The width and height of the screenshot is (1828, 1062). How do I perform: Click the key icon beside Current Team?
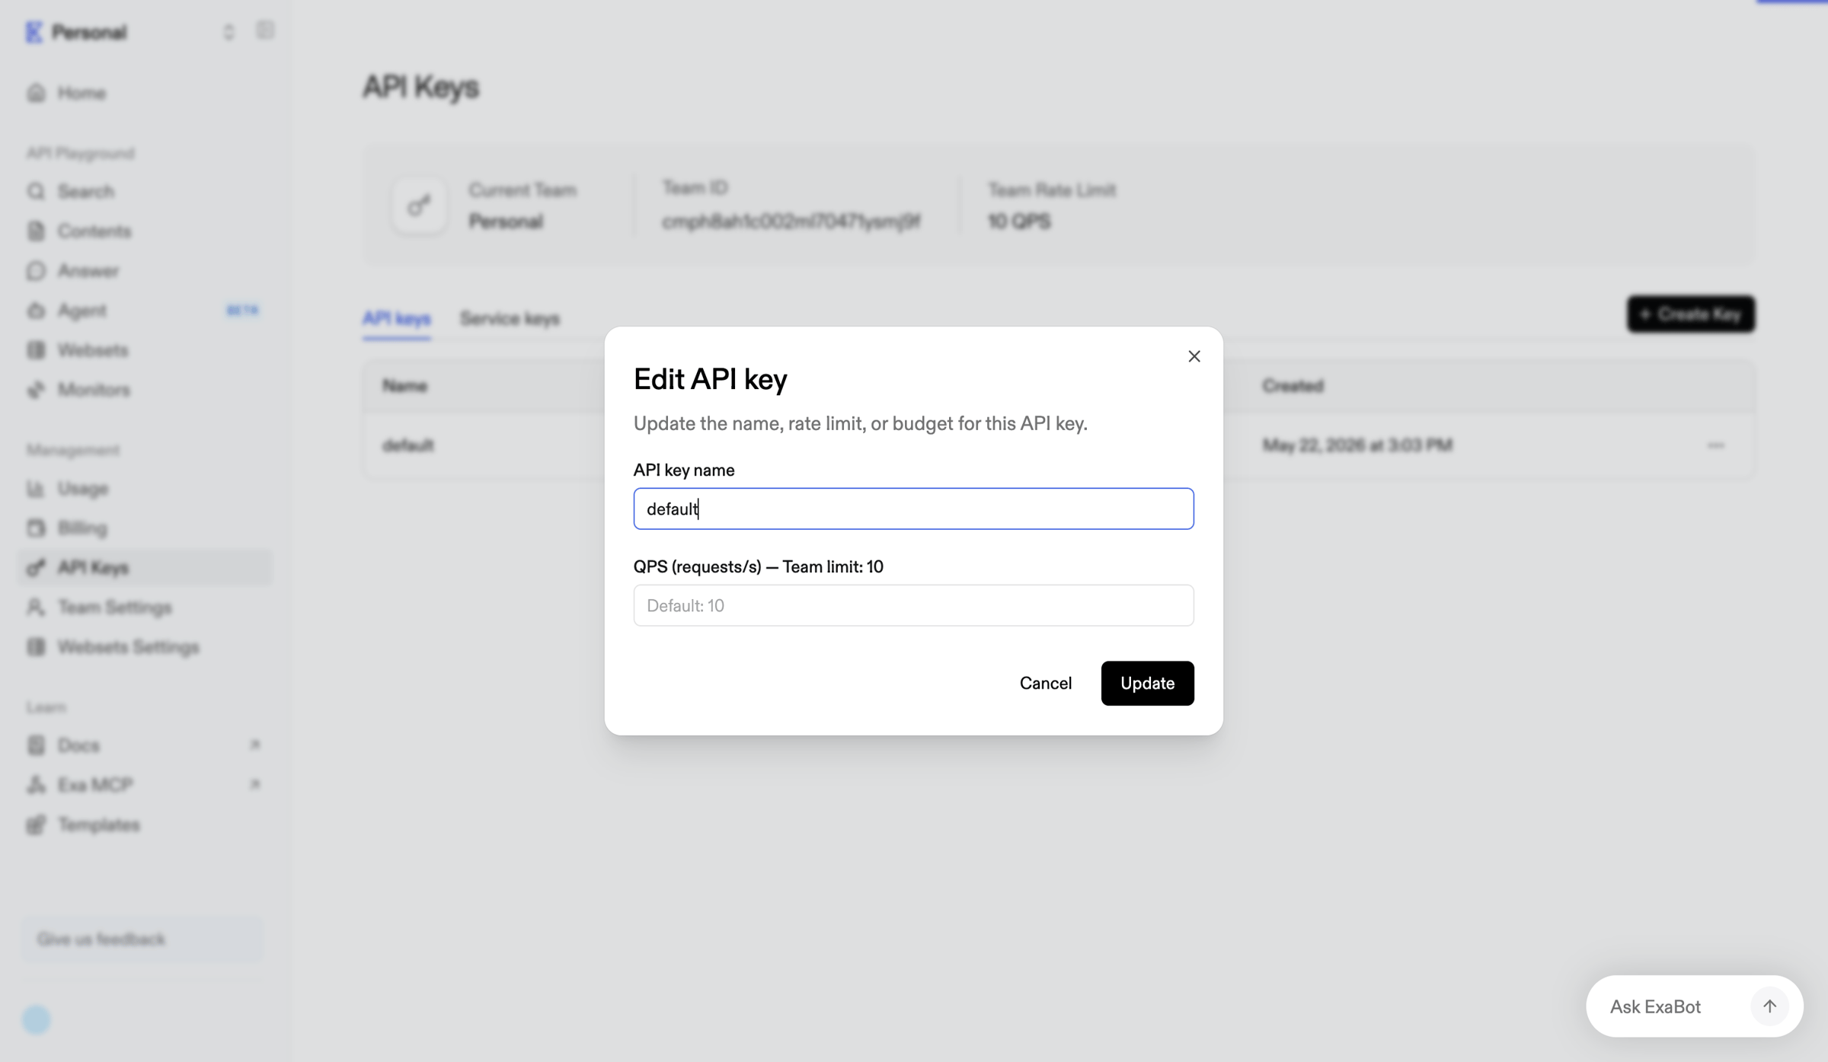coord(418,206)
